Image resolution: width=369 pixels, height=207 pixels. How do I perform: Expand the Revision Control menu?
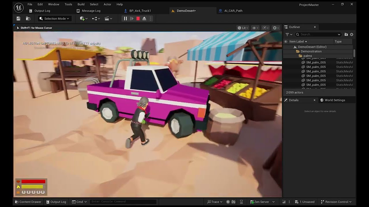click(x=337, y=202)
